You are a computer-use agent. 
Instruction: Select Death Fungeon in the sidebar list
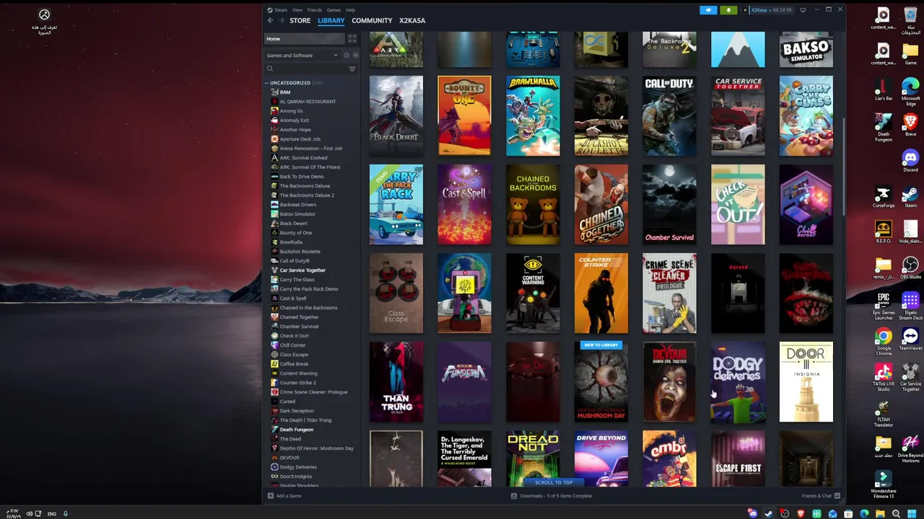[x=297, y=430]
